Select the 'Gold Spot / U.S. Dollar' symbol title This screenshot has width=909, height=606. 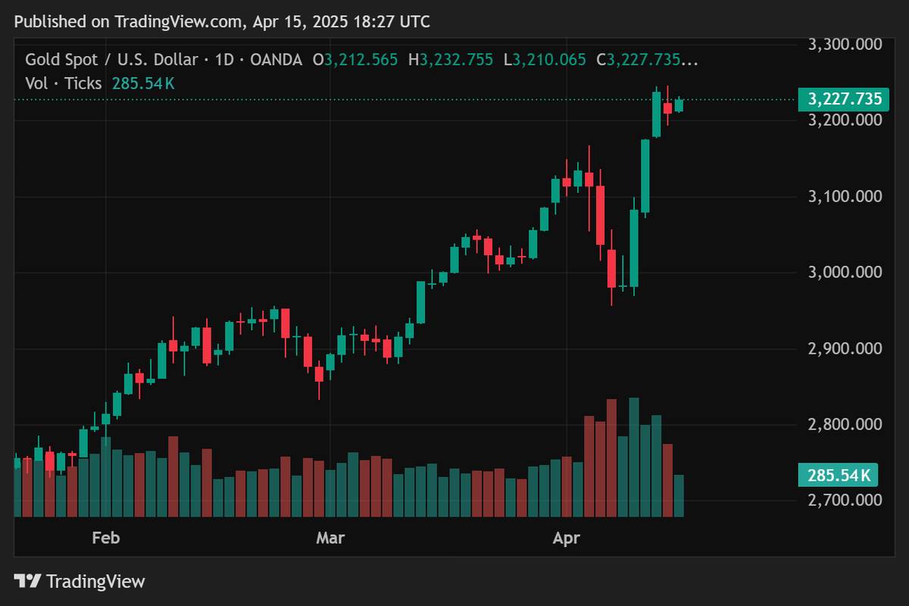coord(111,60)
